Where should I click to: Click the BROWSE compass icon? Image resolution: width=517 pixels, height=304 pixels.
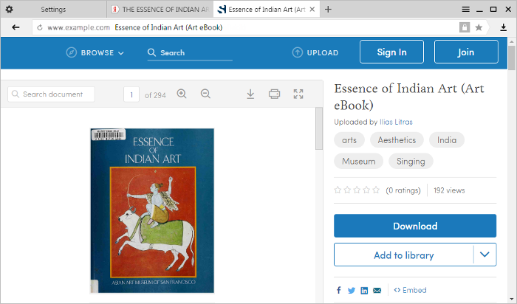coord(71,52)
